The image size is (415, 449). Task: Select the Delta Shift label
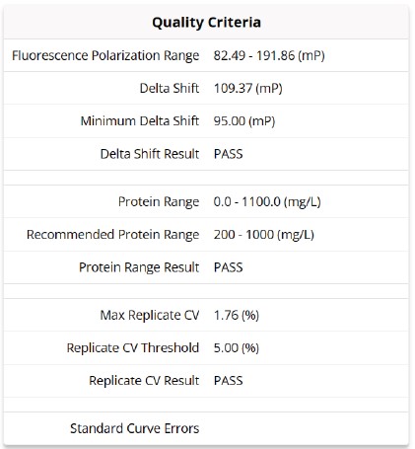(170, 88)
